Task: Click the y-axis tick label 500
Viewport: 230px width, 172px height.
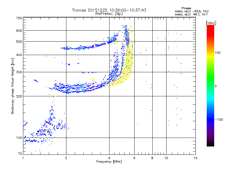Action: pos(19,42)
